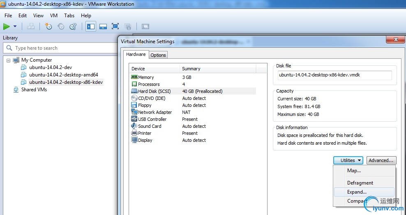Click the Hard Disk (SCSI) device icon

pos(134,91)
